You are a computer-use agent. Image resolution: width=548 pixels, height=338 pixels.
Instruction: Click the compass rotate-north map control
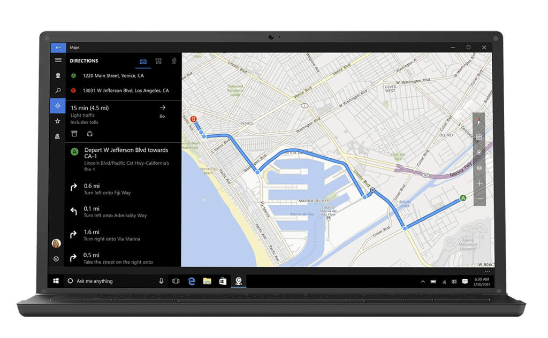pyautogui.click(x=479, y=121)
